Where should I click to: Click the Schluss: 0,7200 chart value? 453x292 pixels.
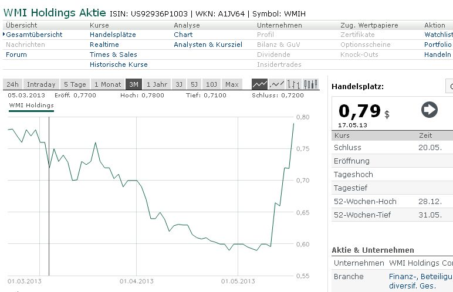(278, 96)
